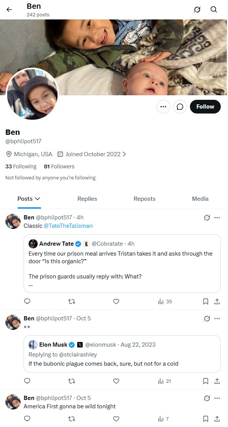Switch to the Media tab
The width and height of the screenshot is (228, 427).
(x=200, y=199)
